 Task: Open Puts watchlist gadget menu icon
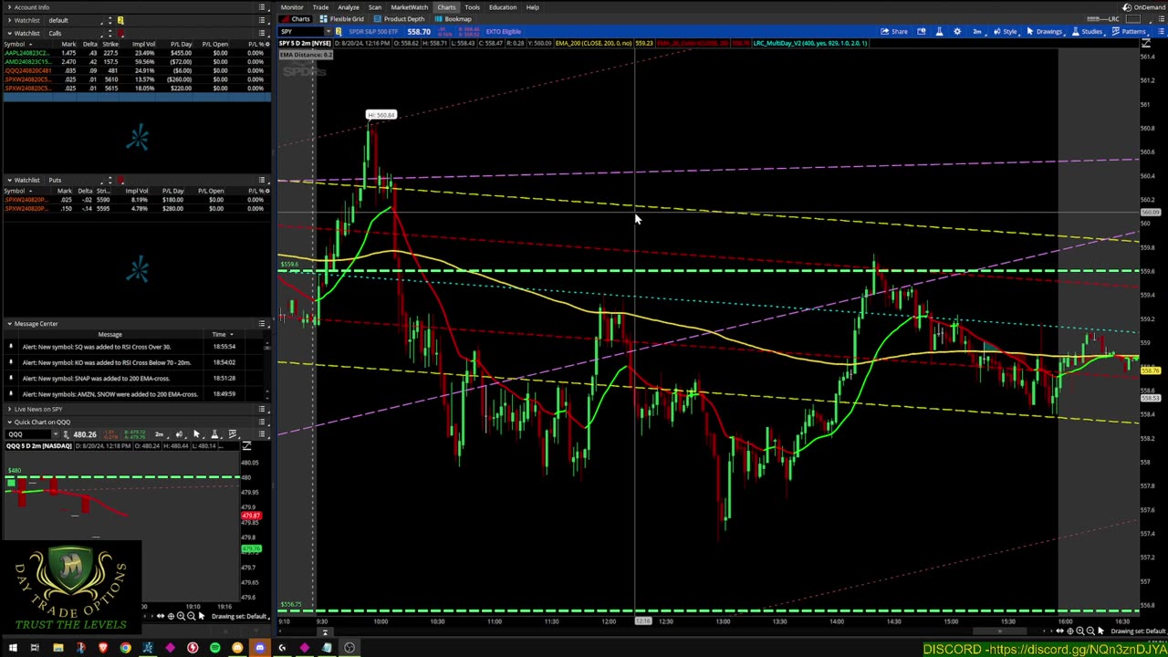(x=262, y=180)
